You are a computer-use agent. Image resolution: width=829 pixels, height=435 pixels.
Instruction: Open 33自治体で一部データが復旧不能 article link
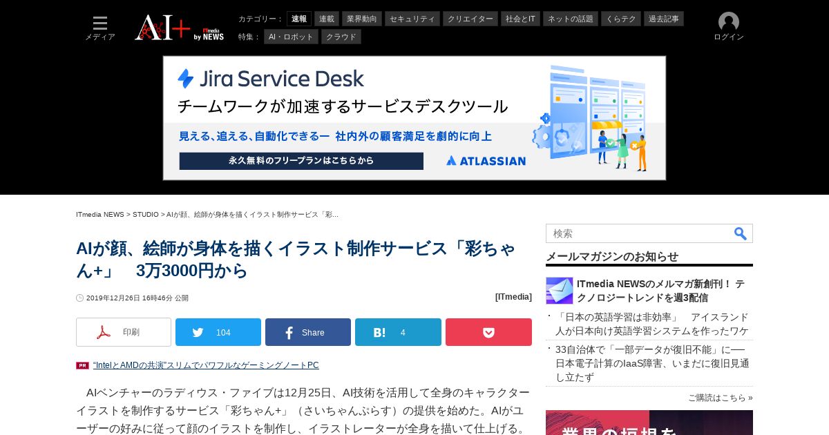(652, 363)
